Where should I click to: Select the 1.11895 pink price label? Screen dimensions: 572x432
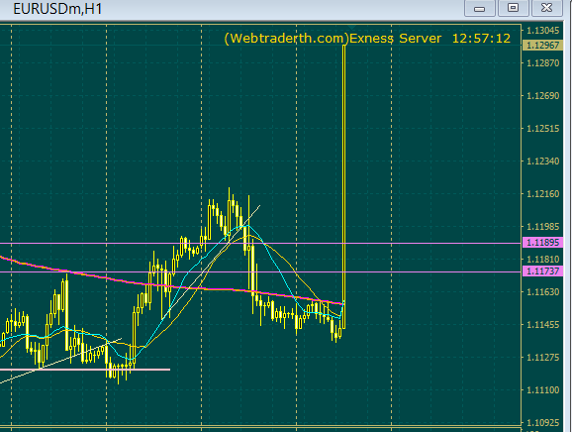click(542, 243)
